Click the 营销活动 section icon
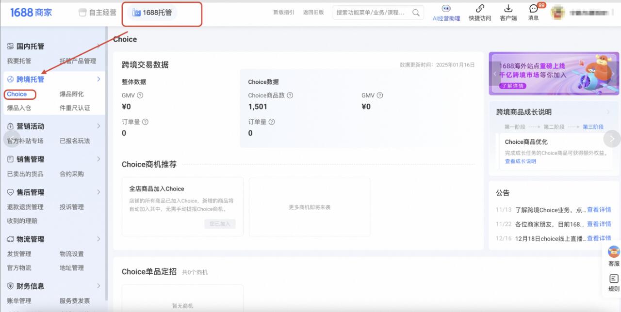 [x=10, y=126]
